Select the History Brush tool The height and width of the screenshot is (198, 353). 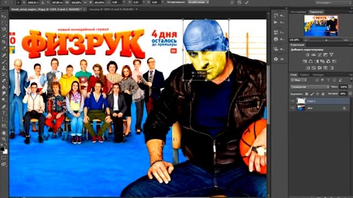coord(4,74)
